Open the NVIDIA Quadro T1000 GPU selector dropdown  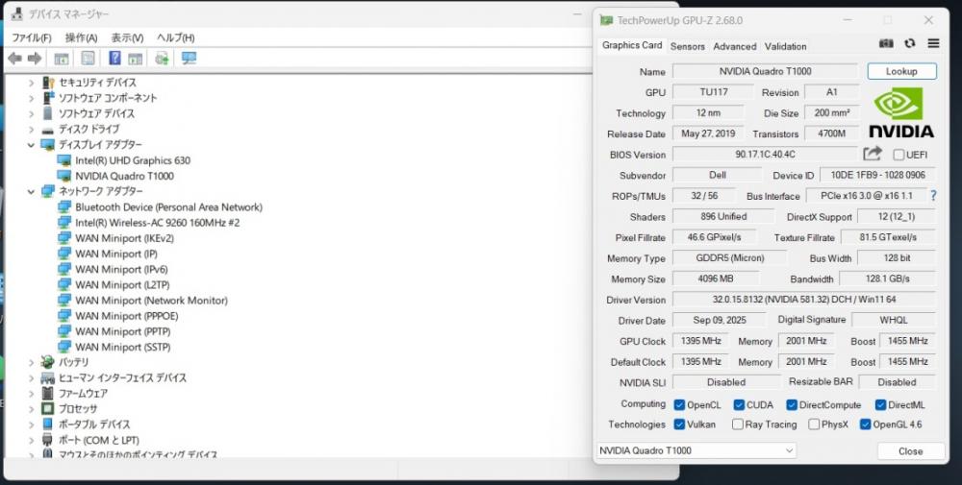click(x=696, y=450)
